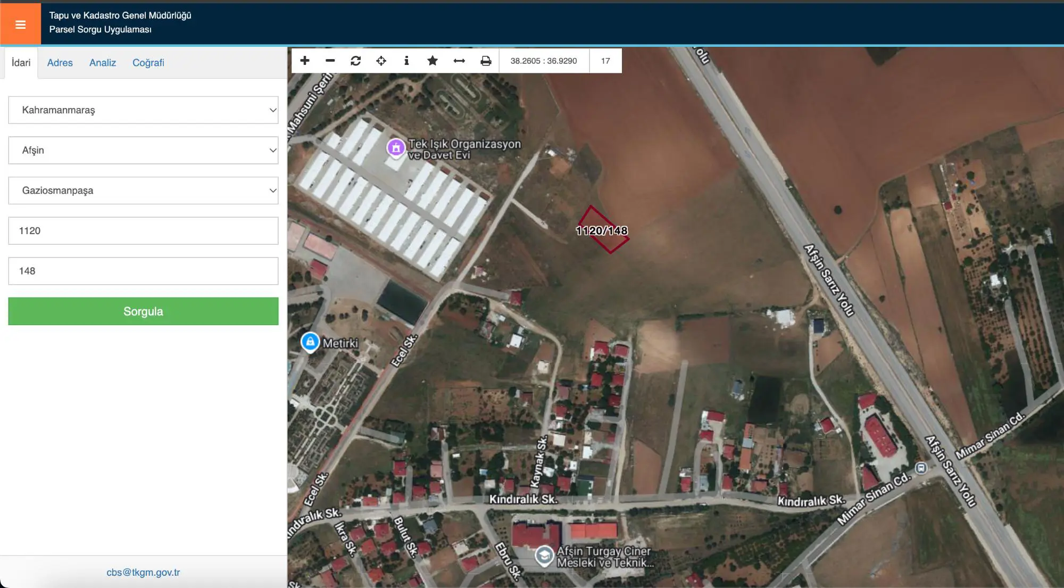This screenshot has height=588, width=1064.
Task: Open the cbs@tkgm.gov.tr email link
Action: pyautogui.click(x=143, y=573)
